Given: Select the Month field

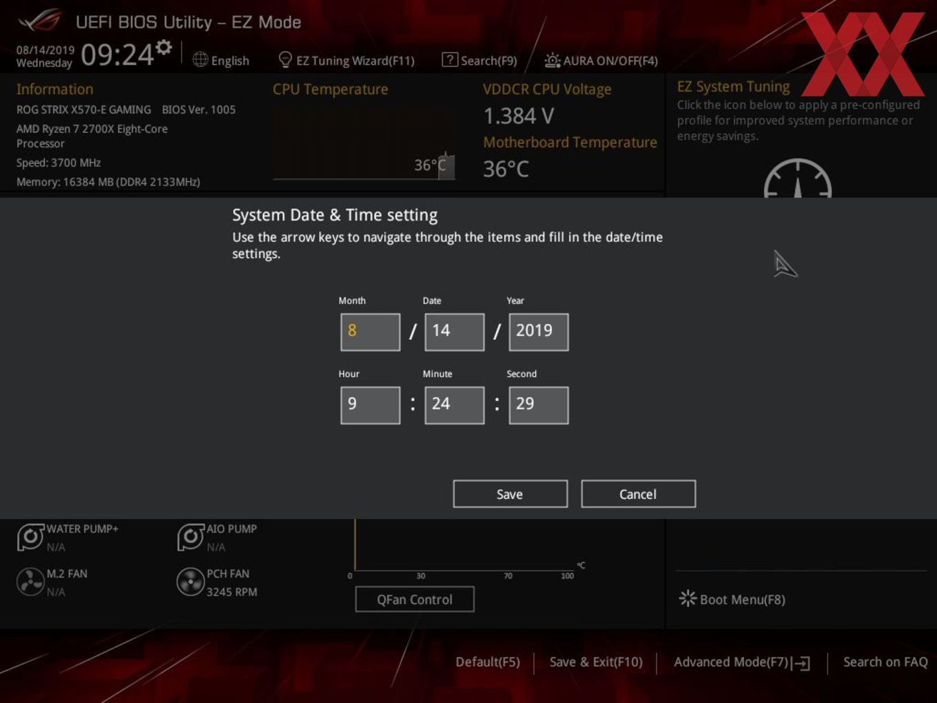Looking at the screenshot, I should [x=371, y=332].
